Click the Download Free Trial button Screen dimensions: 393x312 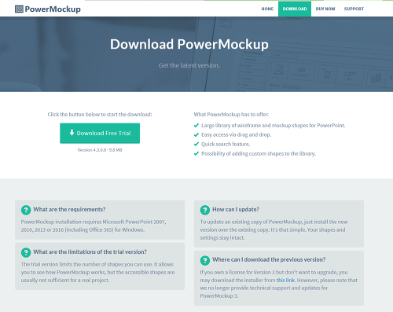(100, 133)
